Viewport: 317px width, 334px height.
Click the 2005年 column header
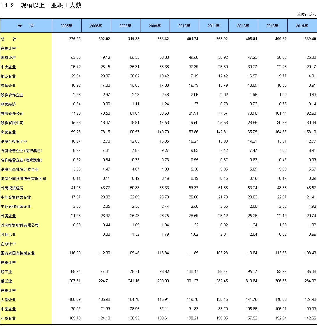point(66,26)
